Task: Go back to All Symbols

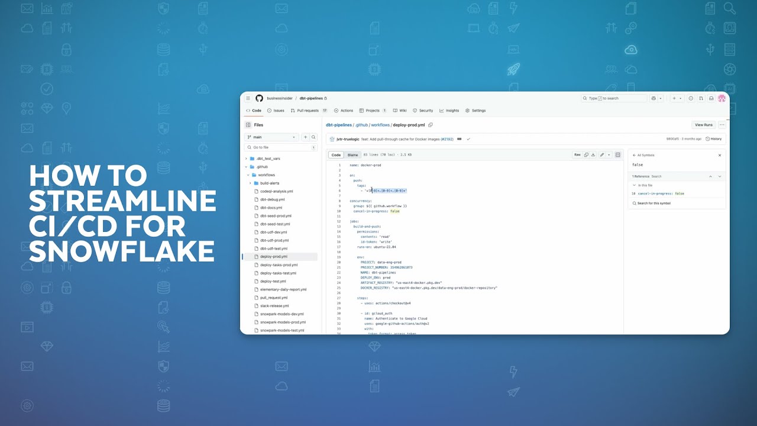Action: click(643, 155)
